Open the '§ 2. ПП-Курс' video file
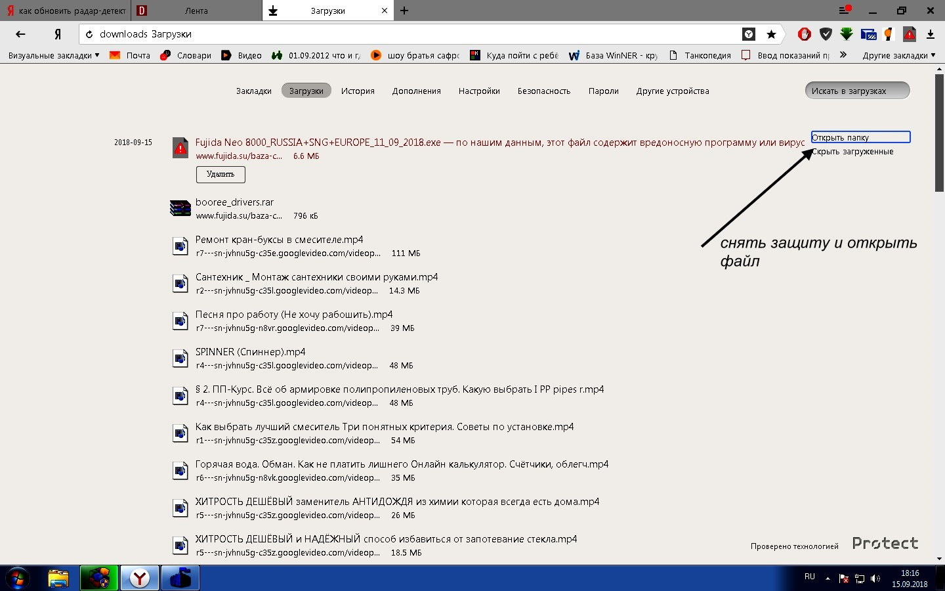The image size is (945, 591). [x=400, y=389]
